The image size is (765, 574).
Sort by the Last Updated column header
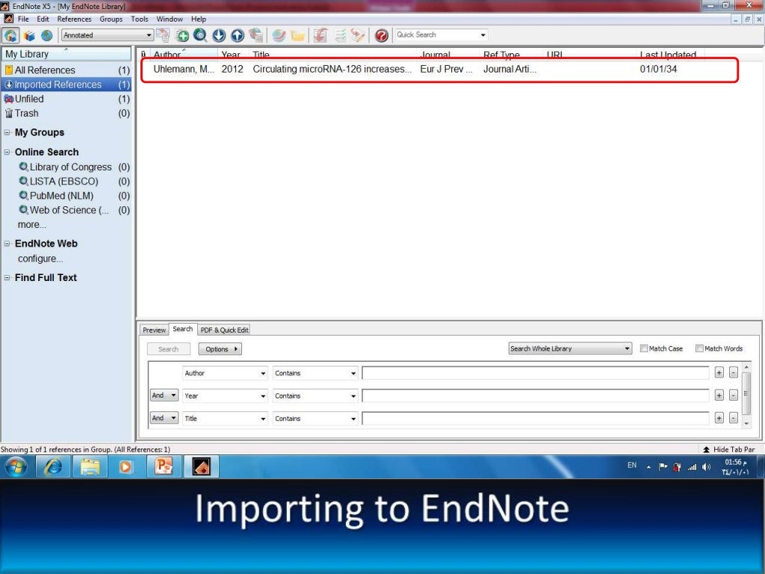point(668,54)
